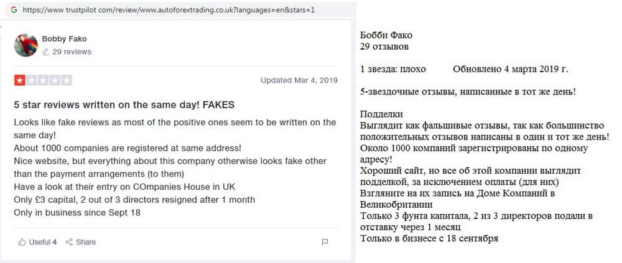This screenshot has height=263, width=622.
Task: Open the "29 reviews" count link
Action: [x=72, y=52]
